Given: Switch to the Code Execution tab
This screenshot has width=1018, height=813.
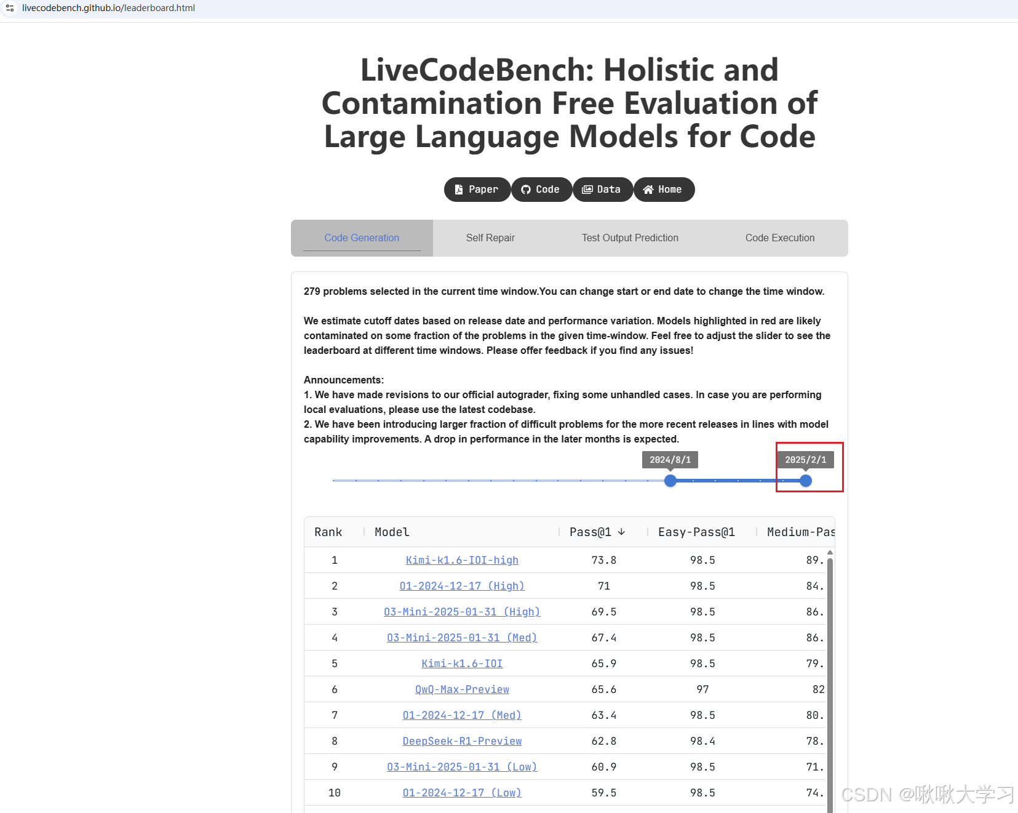Looking at the screenshot, I should pos(780,238).
